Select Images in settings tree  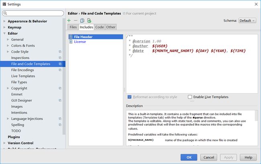click(x=17, y=107)
